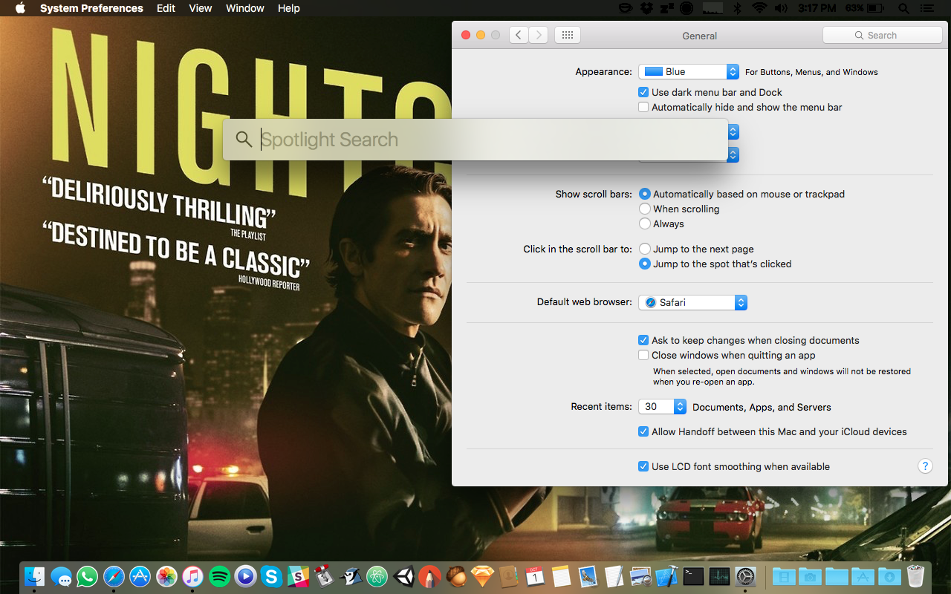
Task: Open the Edit menu
Action: click(166, 8)
